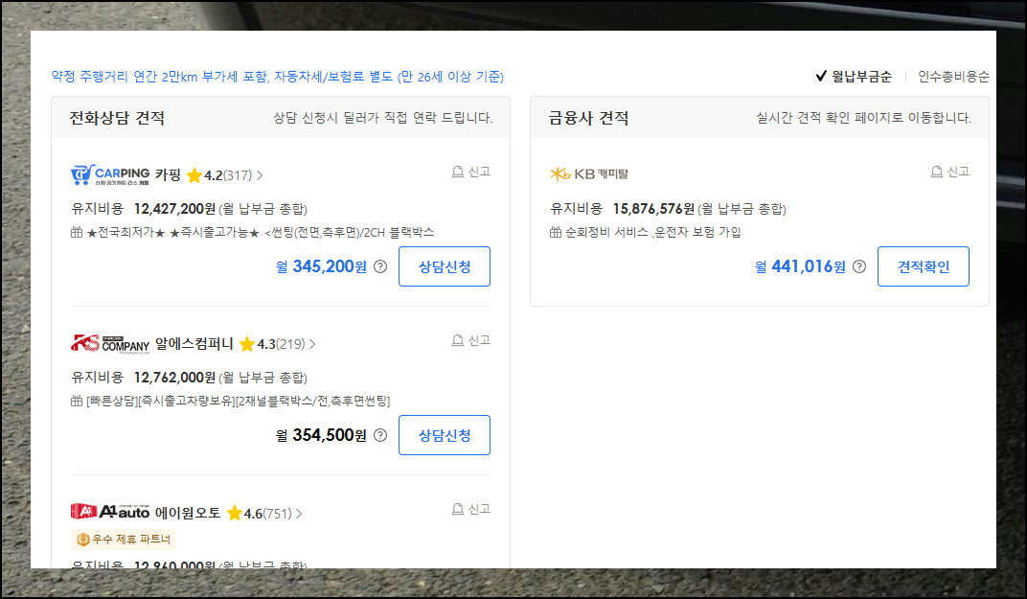
Task: Expand 카핑 reviews chevron after 4.2(317)
Action: pyautogui.click(x=260, y=175)
